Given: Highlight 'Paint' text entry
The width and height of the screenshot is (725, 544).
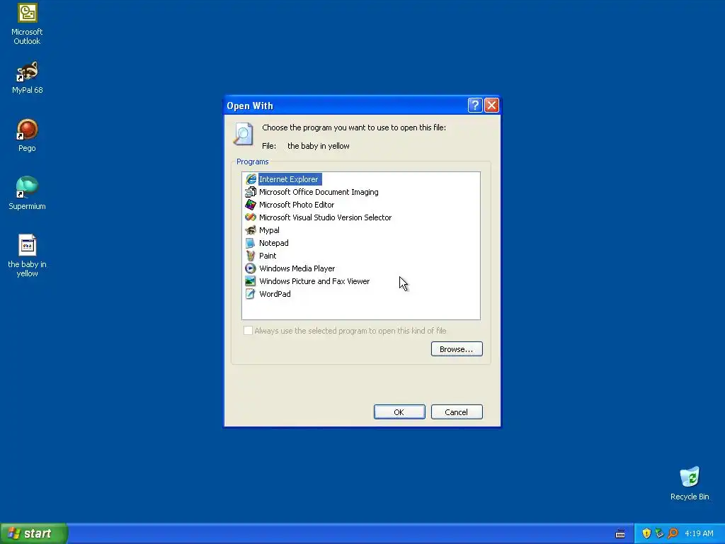Looking at the screenshot, I should pos(268,255).
